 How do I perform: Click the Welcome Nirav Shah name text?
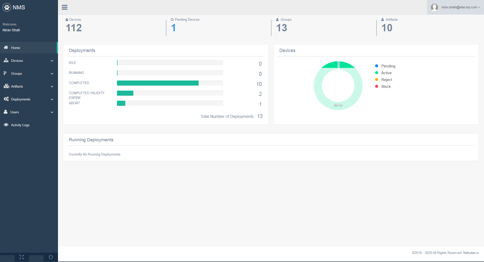[x=11, y=30]
